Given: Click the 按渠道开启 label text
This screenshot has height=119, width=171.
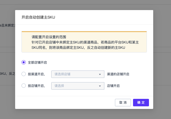Looking at the screenshot, I should pyautogui.click(x=36, y=74).
